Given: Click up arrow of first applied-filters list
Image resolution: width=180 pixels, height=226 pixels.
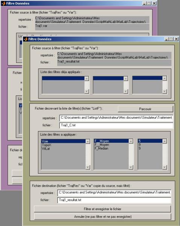Looking at the screenshot, I should pos(87,79).
